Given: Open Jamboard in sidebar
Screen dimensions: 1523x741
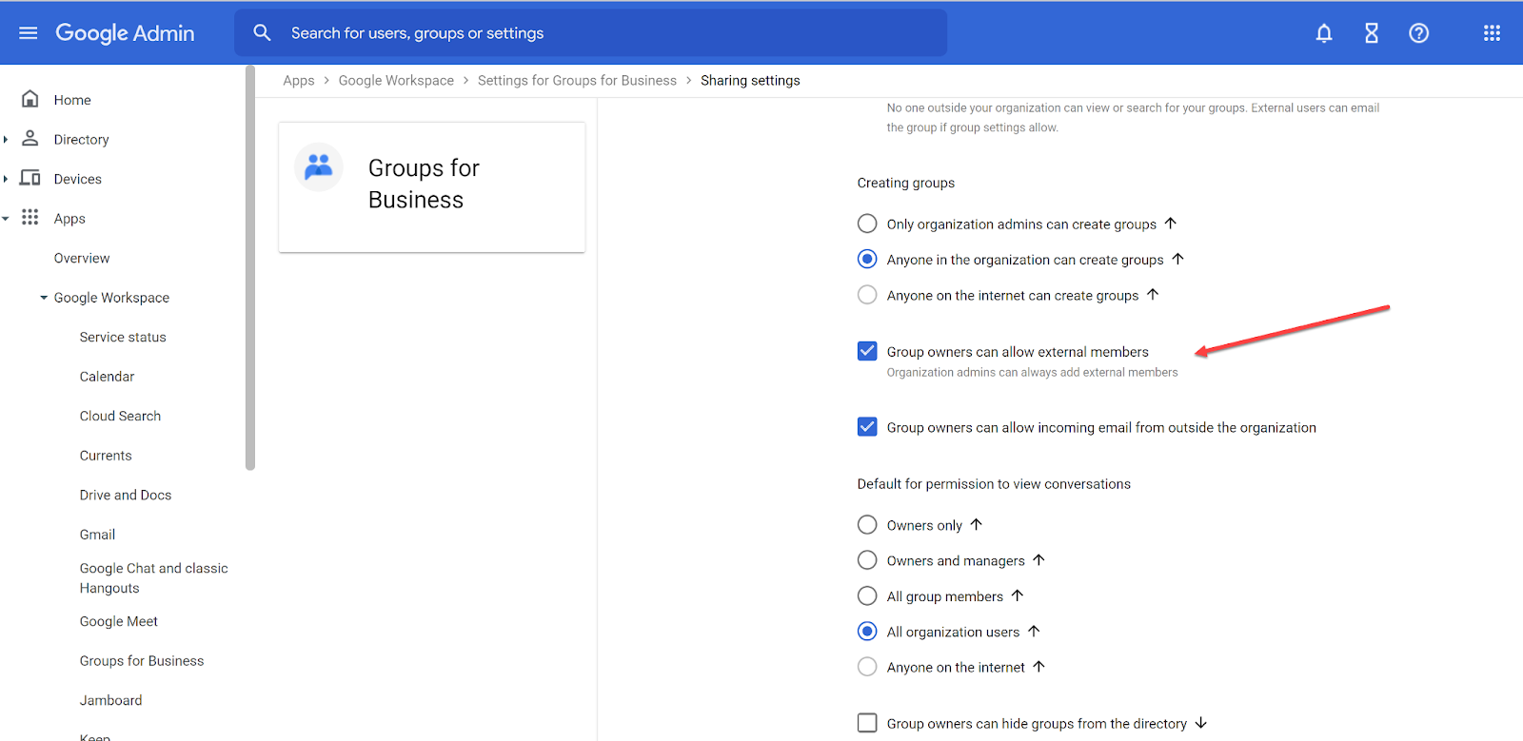Looking at the screenshot, I should coord(110,700).
